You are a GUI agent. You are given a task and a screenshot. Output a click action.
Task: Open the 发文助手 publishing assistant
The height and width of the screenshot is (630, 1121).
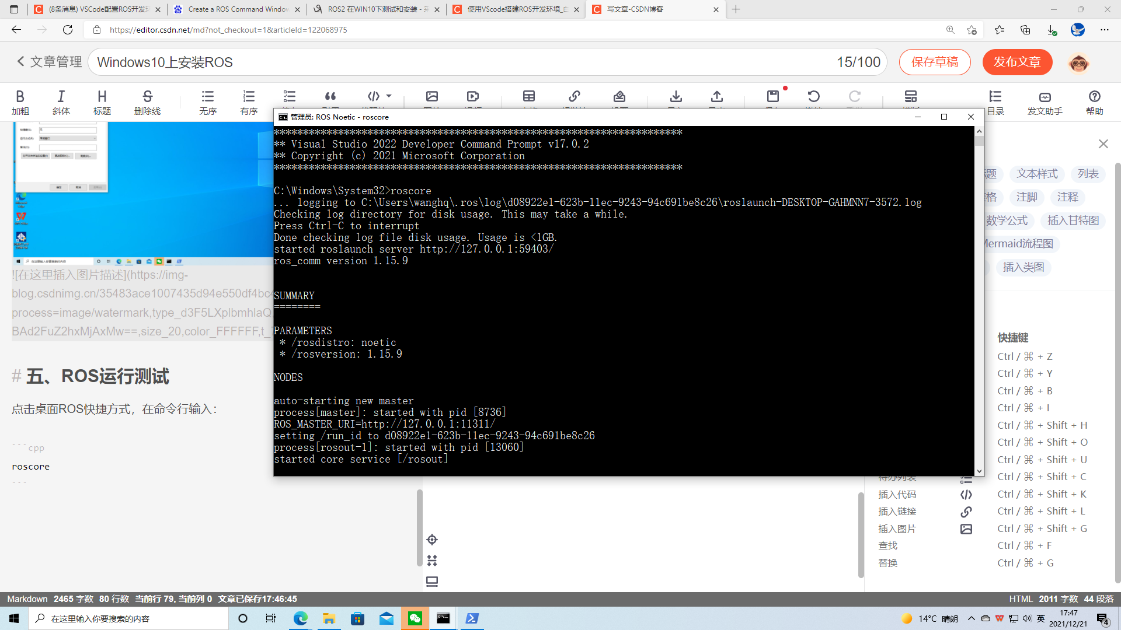click(x=1045, y=101)
